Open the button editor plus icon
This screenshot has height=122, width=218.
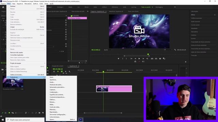pyautogui.click(x=186, y=62)
